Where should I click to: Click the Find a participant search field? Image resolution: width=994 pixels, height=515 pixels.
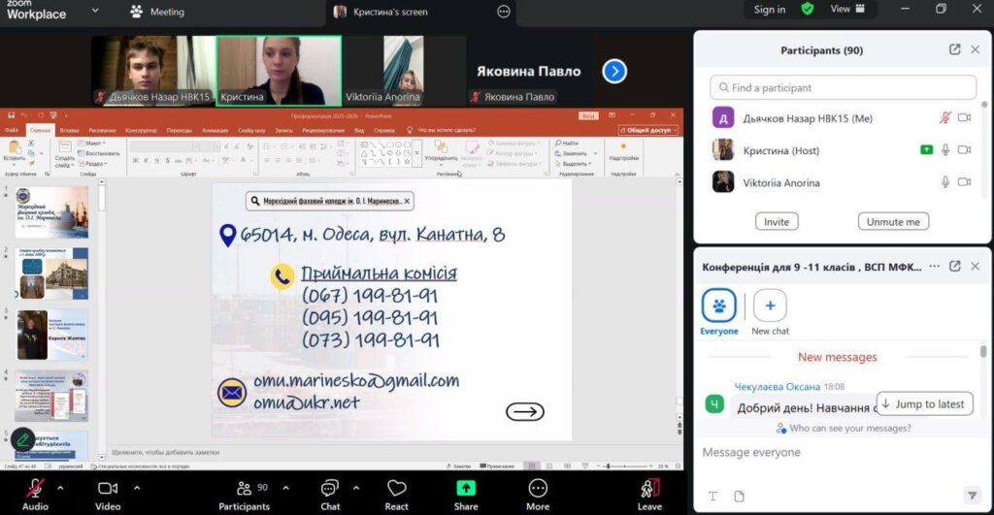pyautogui.click(x=843, y=87)
